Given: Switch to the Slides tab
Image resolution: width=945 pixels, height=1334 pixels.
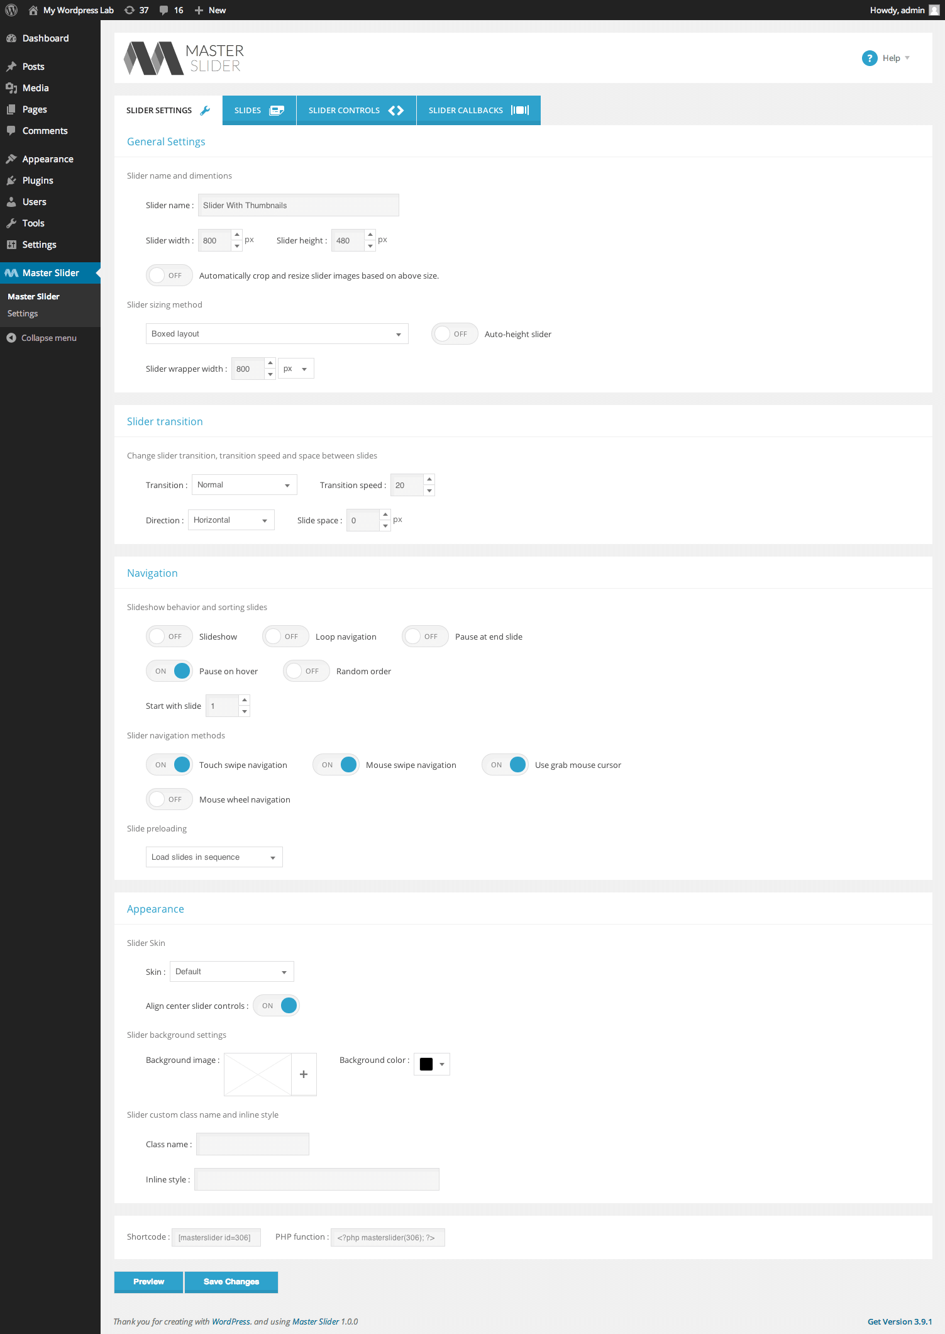Looking at the screenshot, I should (259, 110).
